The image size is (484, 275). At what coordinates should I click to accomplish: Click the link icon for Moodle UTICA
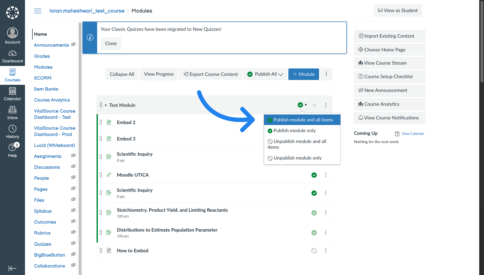coord(109,175)
